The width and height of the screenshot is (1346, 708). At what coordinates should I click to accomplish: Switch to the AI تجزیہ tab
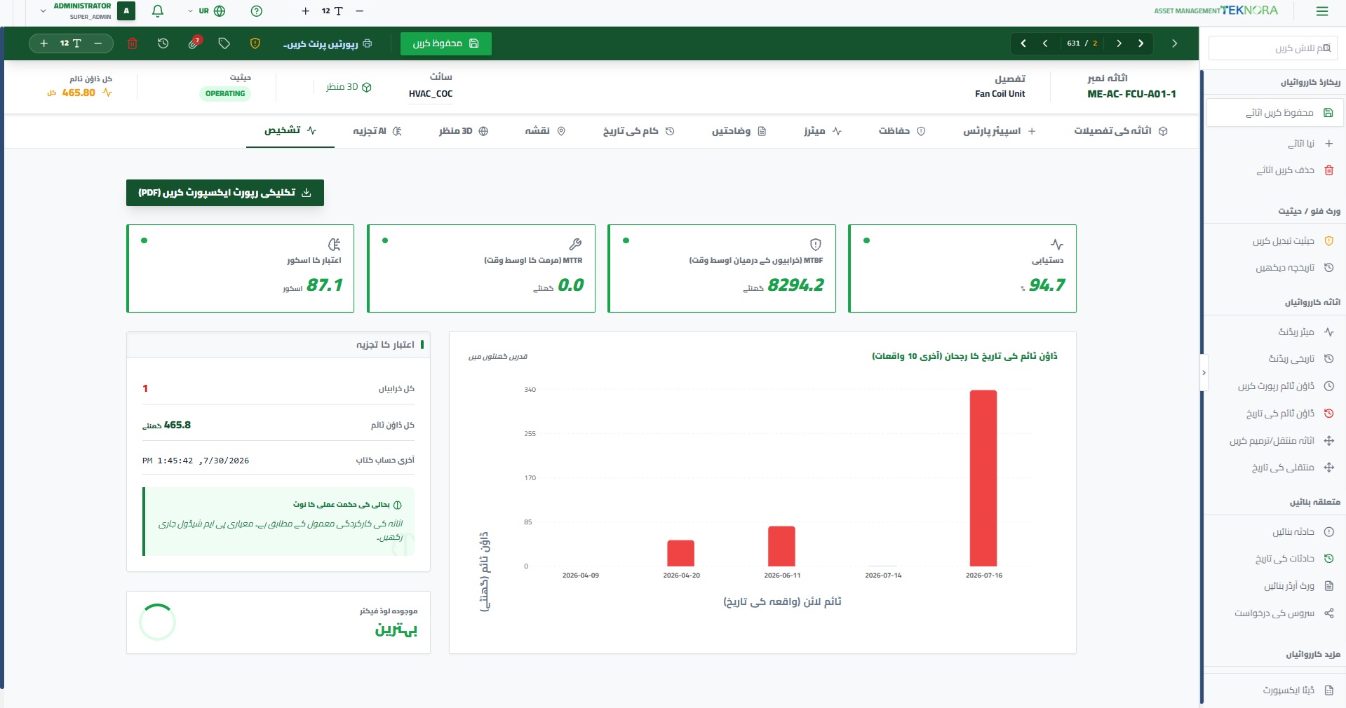pyautogui.click(x=377, y=131)
